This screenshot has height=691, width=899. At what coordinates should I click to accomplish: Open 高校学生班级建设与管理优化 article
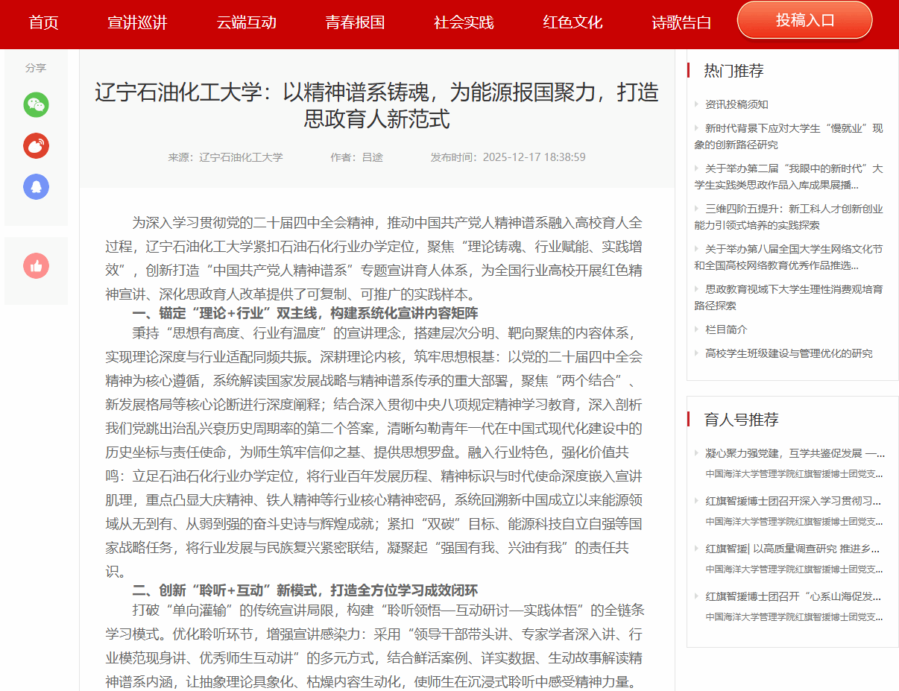pyautogui.click(x=789, y=353)
